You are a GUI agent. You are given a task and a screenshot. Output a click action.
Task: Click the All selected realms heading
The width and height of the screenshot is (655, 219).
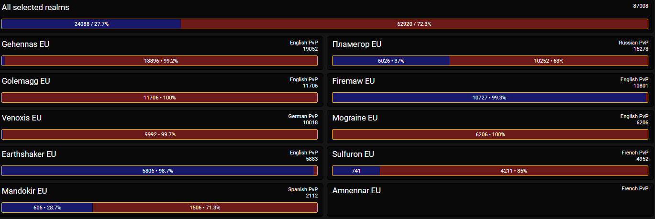tap(35, 8)
